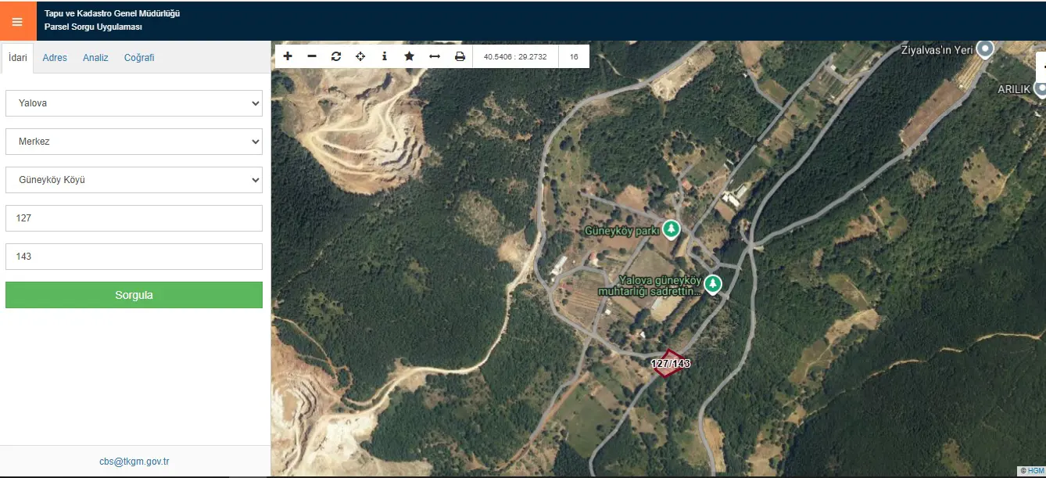Click the Güneyköy parkı map label
The width and height of the screenshot is (1046, 478).
[622, 231]
